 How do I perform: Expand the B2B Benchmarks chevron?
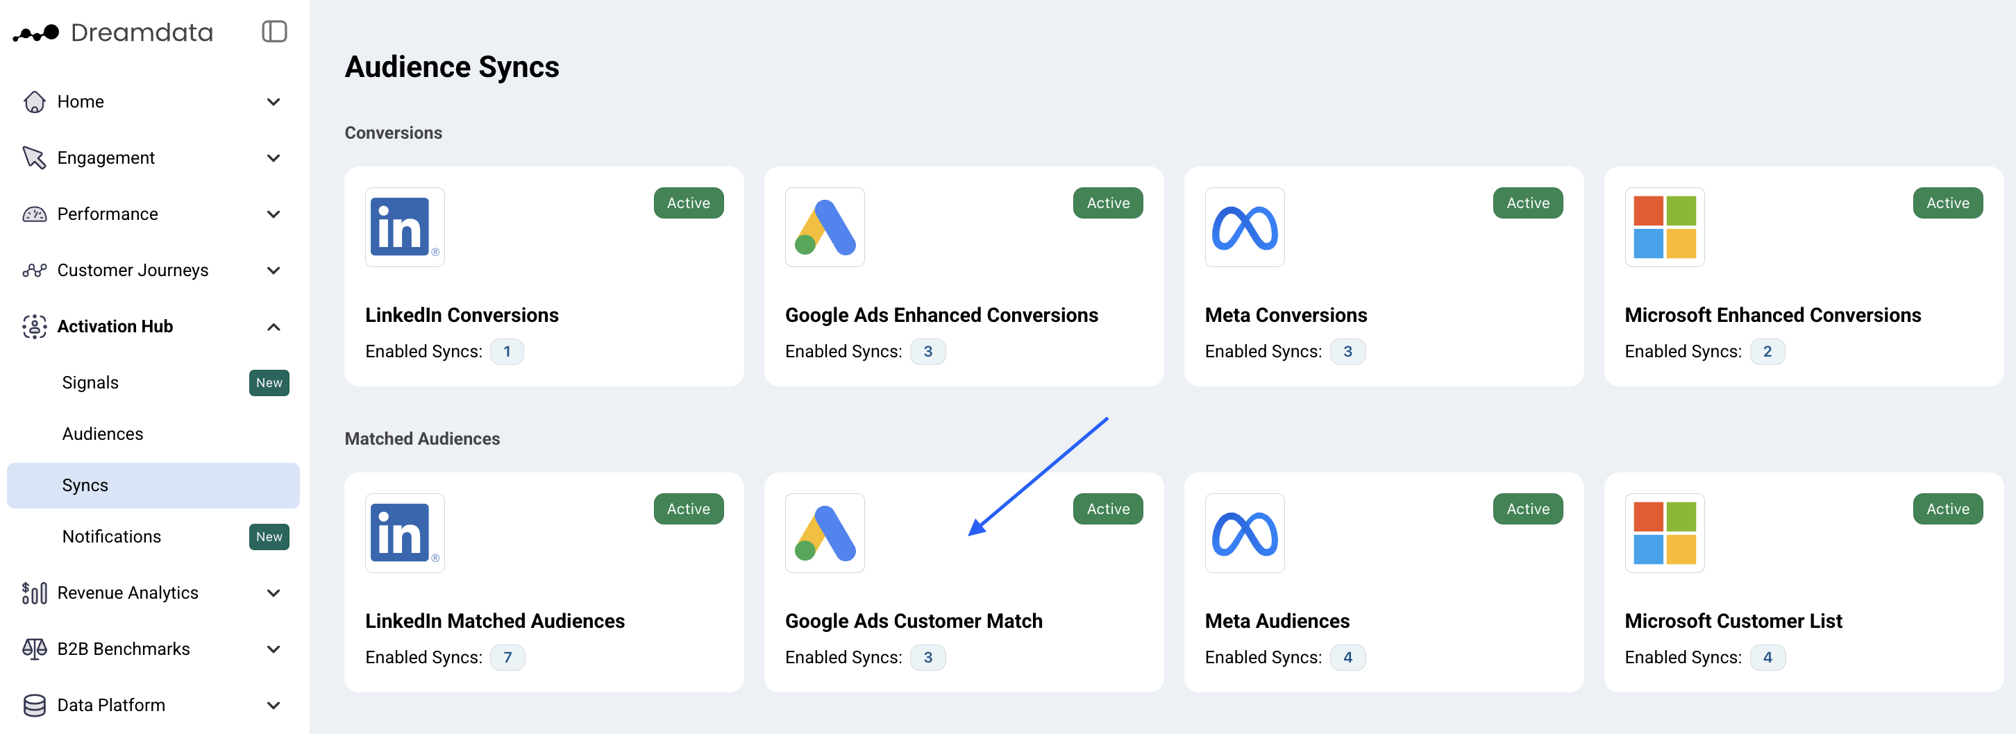pos(273,649)
